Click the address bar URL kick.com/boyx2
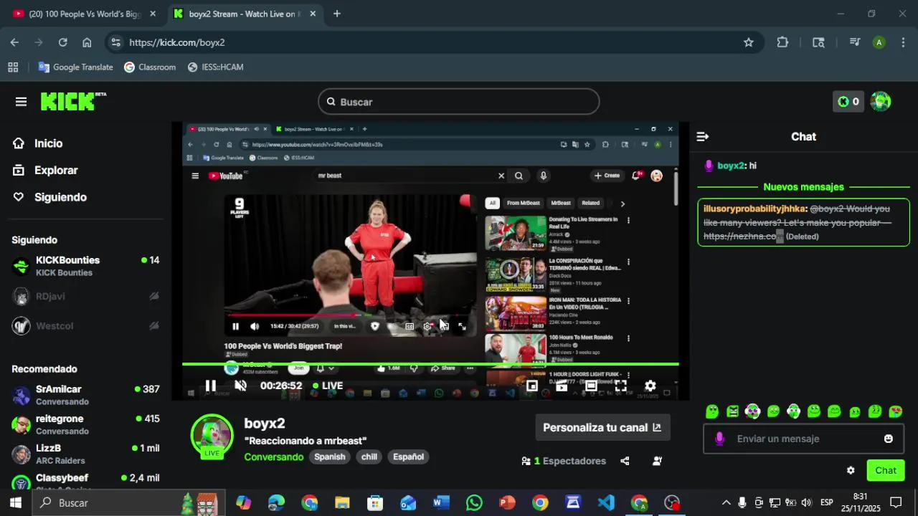The height and width of the screenshot is (516, 918). 177,42
